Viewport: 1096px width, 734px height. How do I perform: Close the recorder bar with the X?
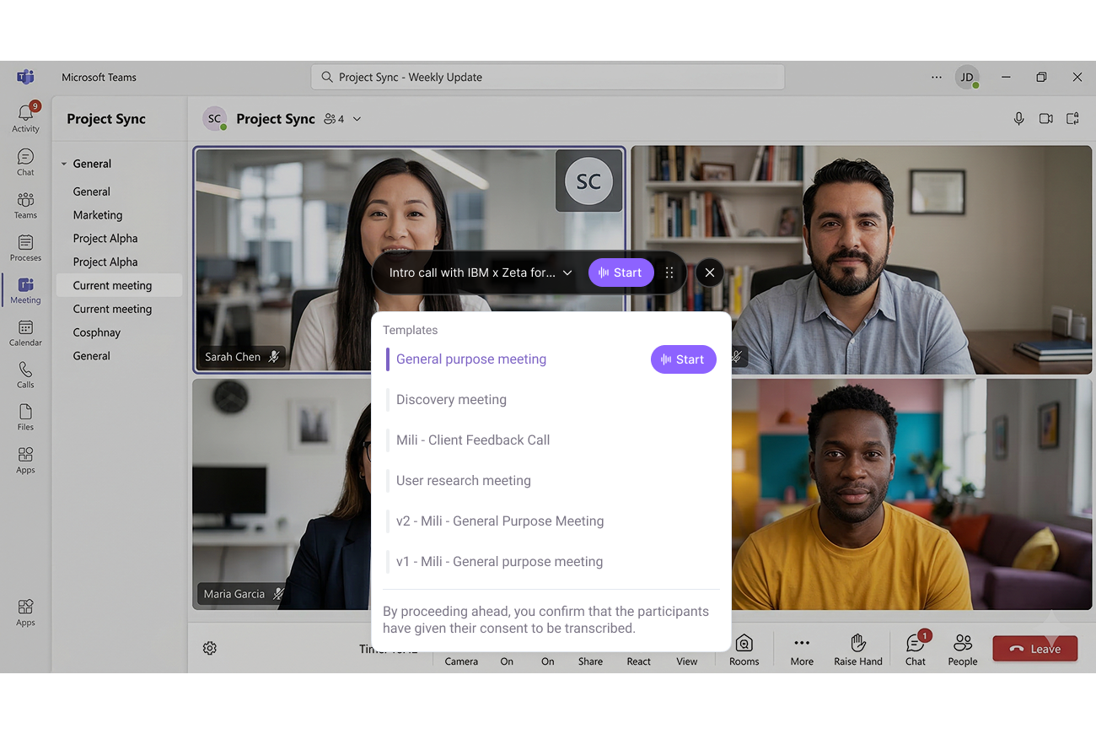[710, 273]
